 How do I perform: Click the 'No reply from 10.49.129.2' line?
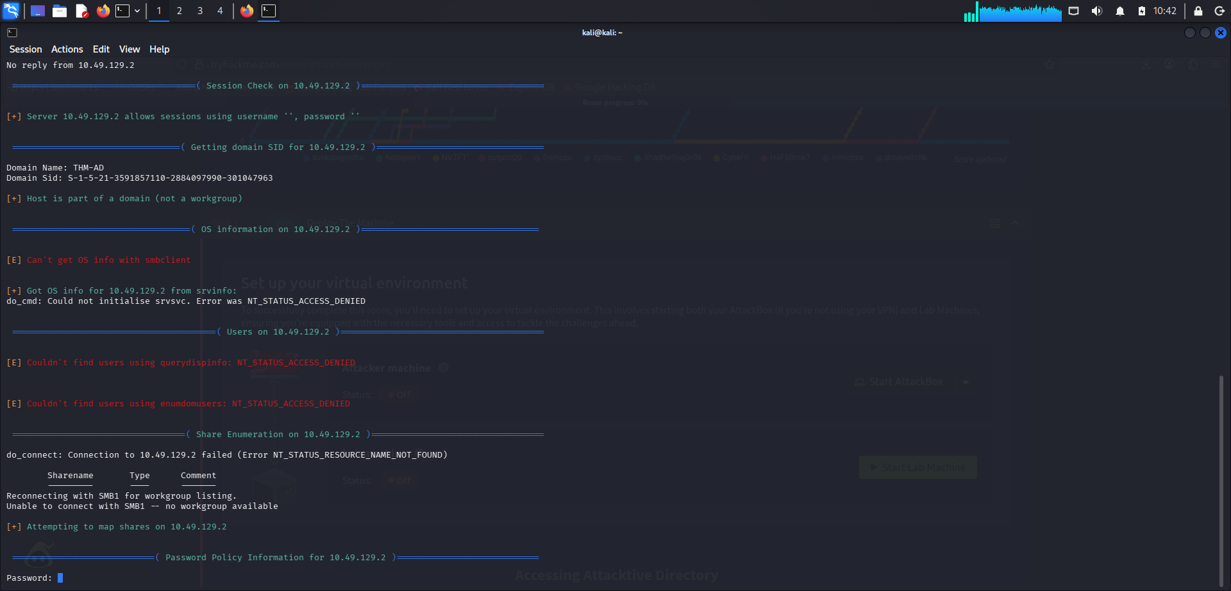click(x=71, y=65)
